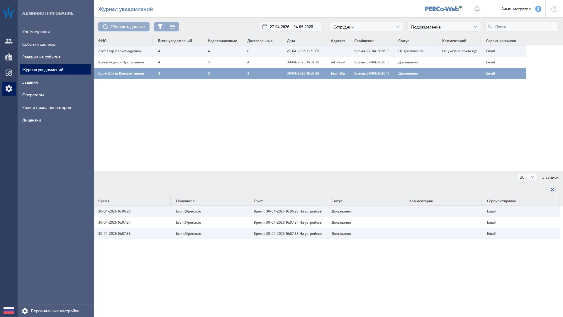Click the personal settings gear icon
The width and height of the screenshot is (563, 317).
[25, 311]
